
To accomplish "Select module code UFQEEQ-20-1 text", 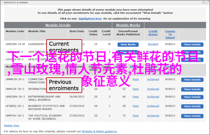I will tap(15, 106).
